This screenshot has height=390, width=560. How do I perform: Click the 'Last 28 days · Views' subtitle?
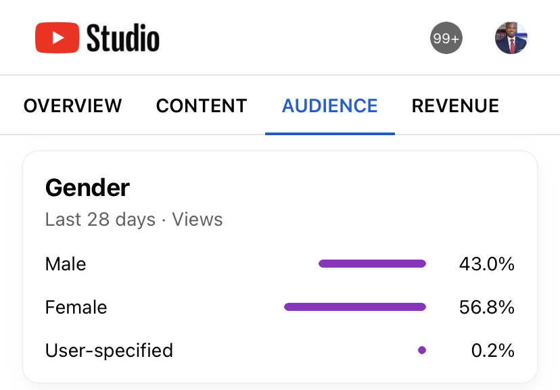(x=134, y=220)
